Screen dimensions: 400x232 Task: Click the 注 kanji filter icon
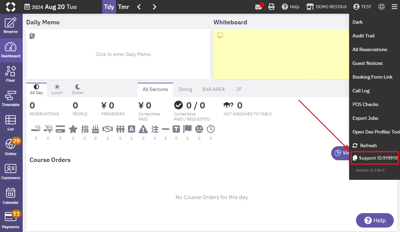point(155,129)
